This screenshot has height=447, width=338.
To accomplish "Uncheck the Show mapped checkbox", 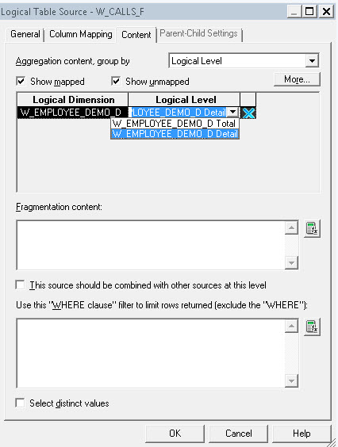I will (21, 82).
